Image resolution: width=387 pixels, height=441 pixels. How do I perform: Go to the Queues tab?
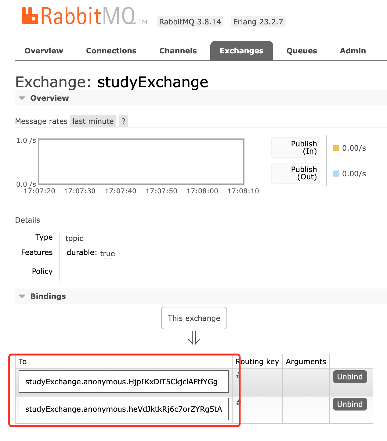[x=302, y=51]
